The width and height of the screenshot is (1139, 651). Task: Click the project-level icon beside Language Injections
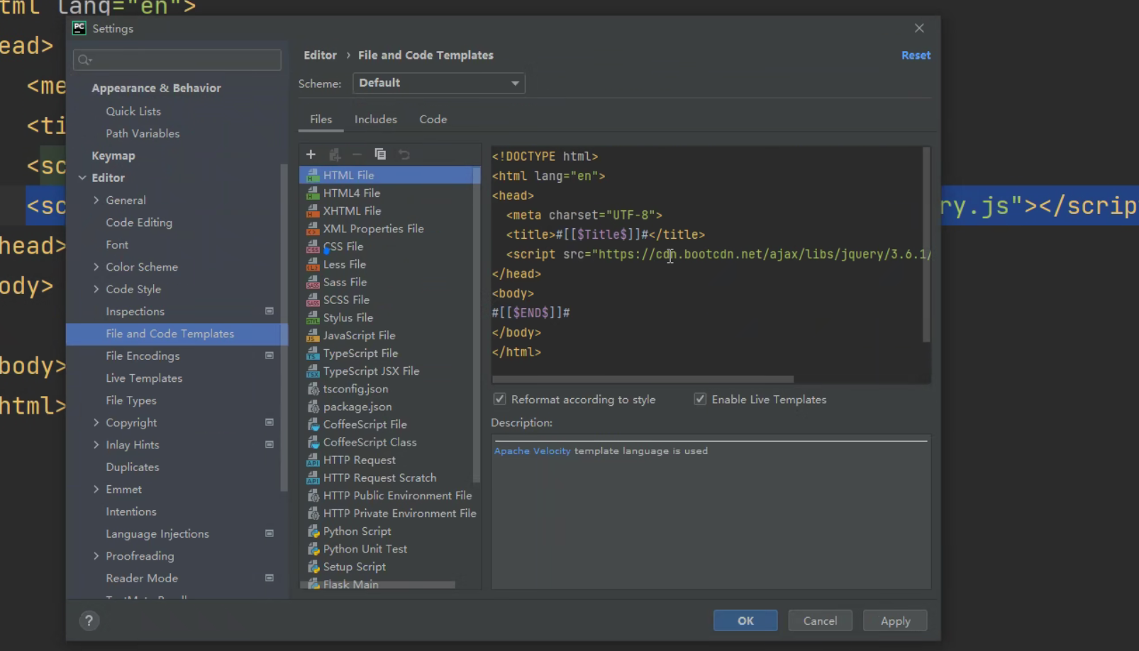point(270,533)
